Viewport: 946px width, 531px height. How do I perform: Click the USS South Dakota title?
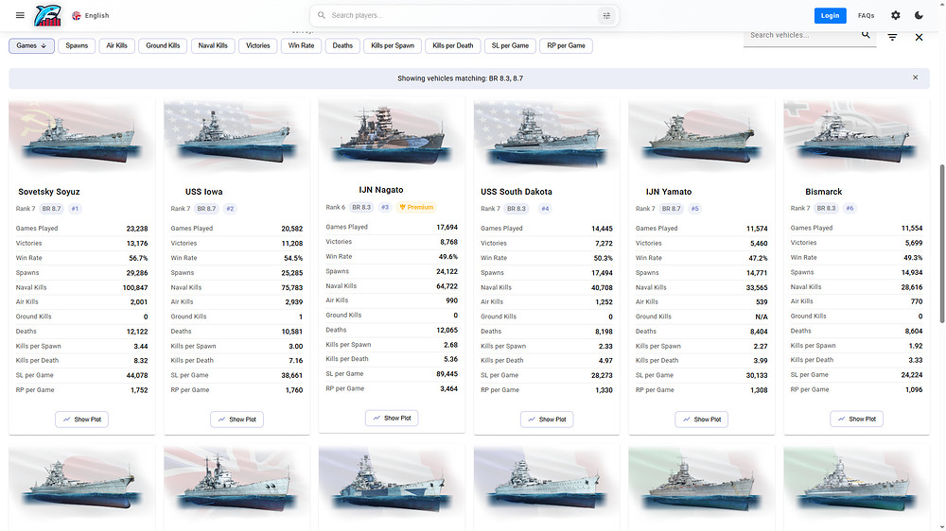coord(517,192)
